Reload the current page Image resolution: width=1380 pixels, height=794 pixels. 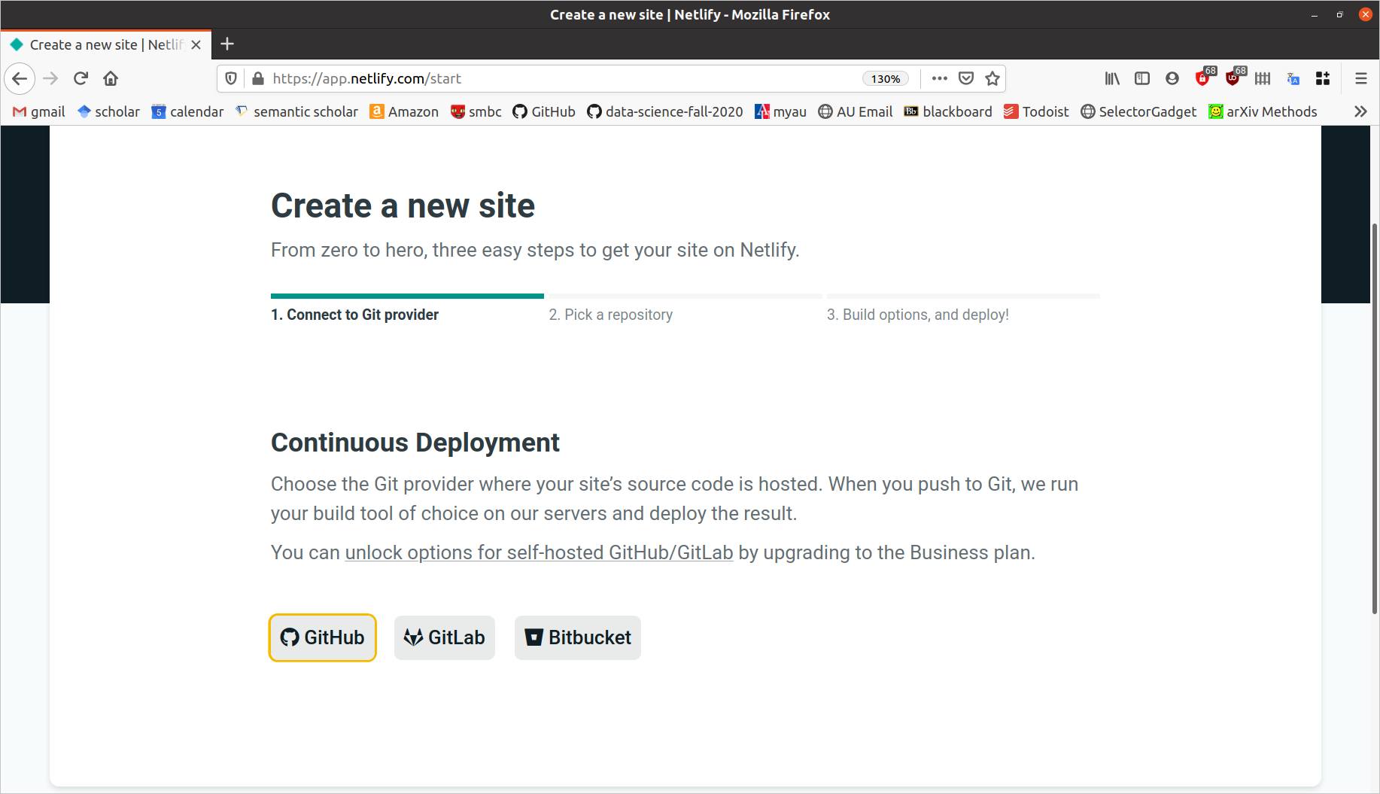pos(81,78)
